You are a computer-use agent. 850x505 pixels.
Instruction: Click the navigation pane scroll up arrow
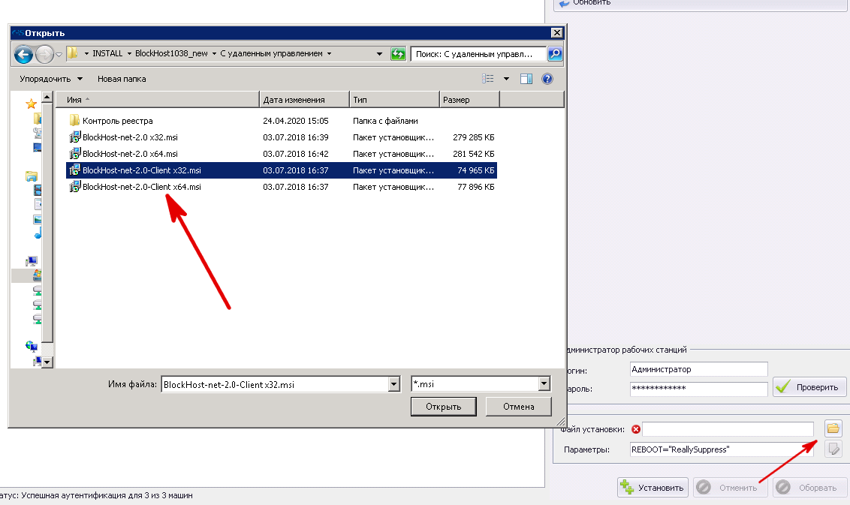(47, 98)
